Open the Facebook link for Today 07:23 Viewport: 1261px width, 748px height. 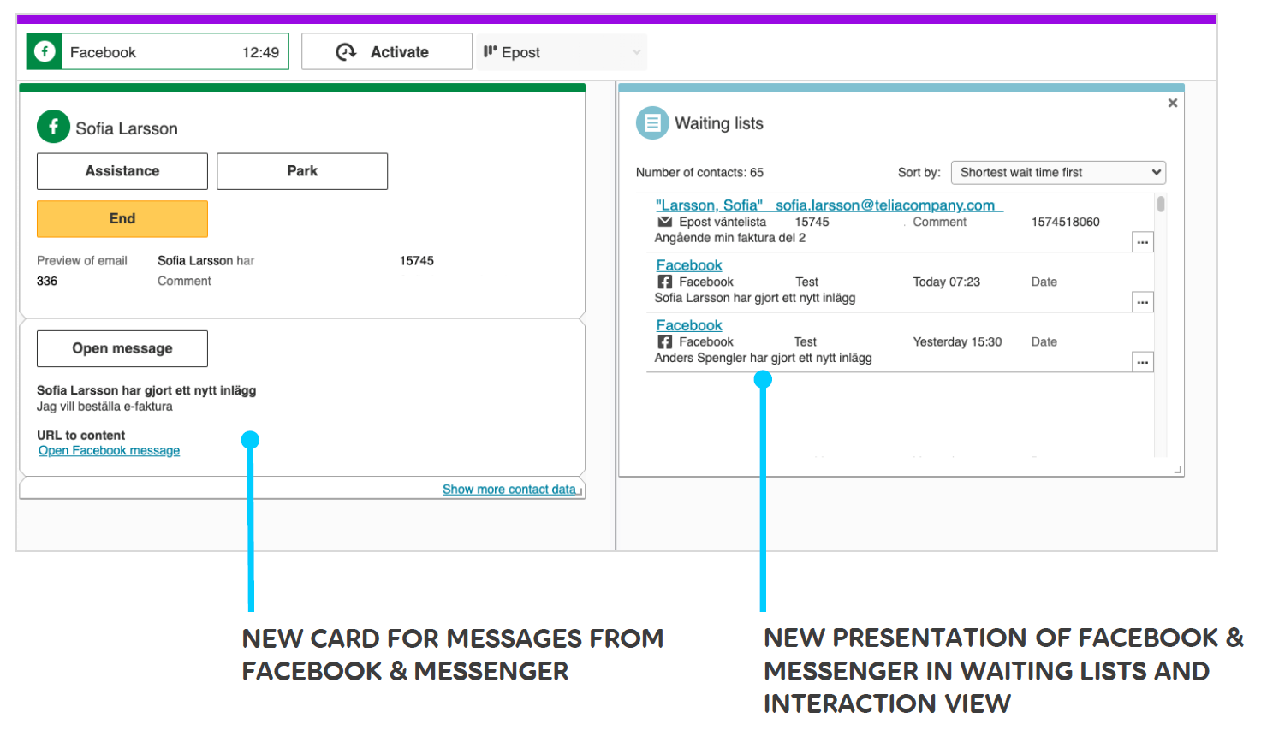point(689,265)
